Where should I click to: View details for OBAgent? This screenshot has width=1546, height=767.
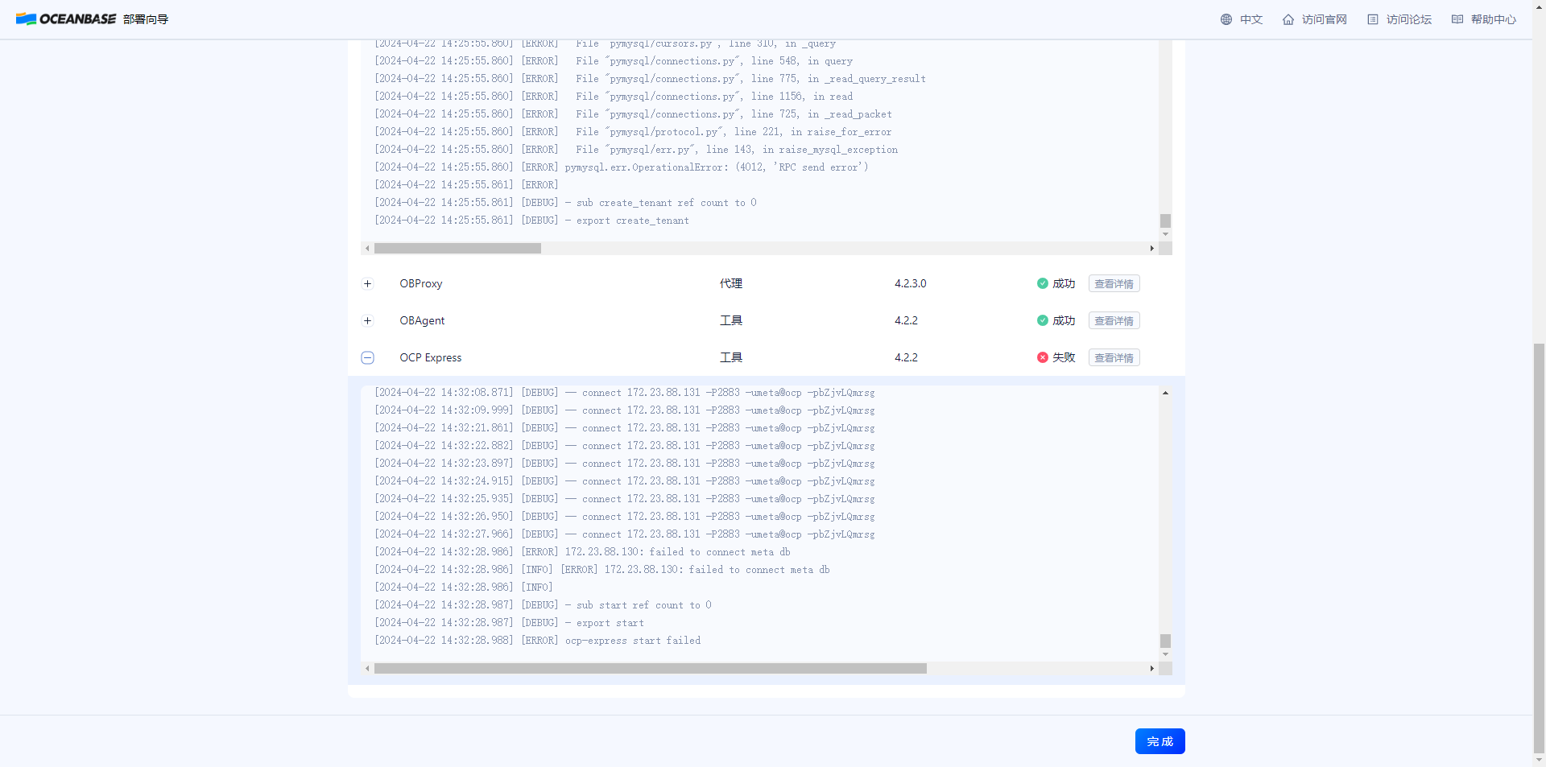(x=1114, y=320)
